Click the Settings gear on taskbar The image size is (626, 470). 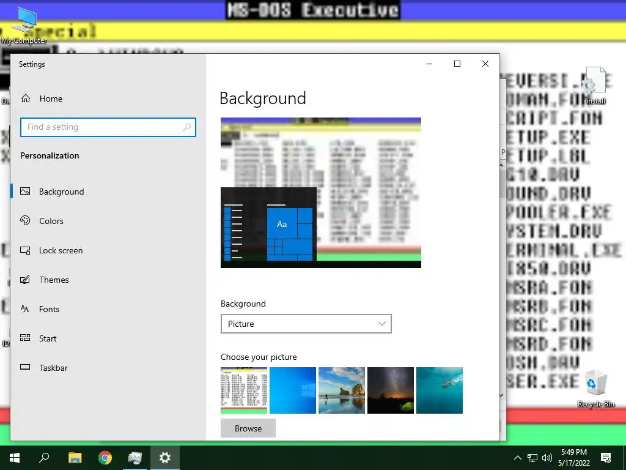[165, 458]
